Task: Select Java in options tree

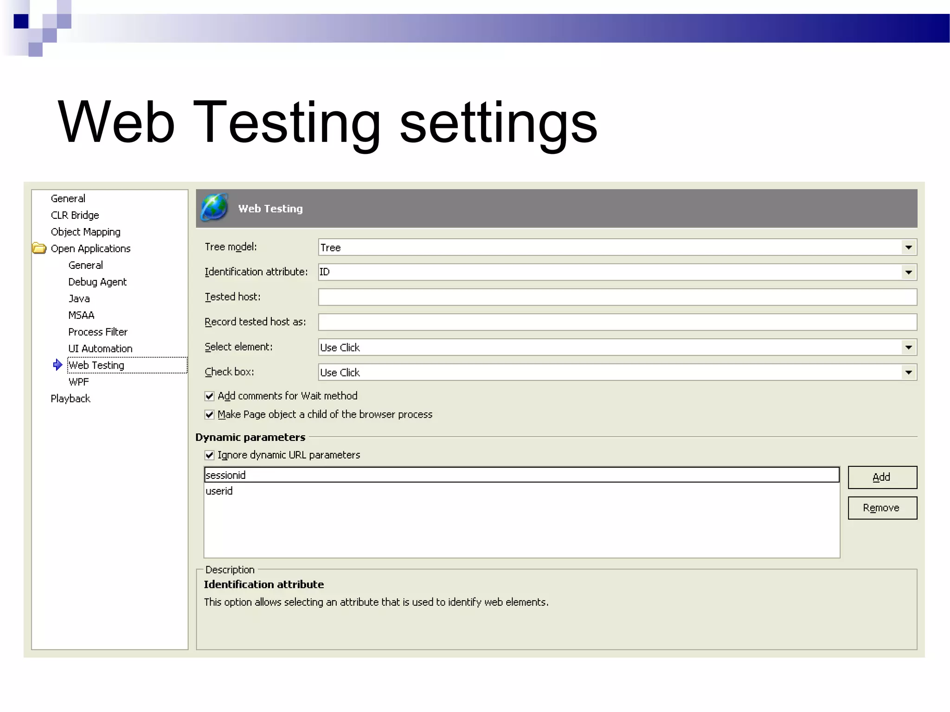Action: point(79,299)
